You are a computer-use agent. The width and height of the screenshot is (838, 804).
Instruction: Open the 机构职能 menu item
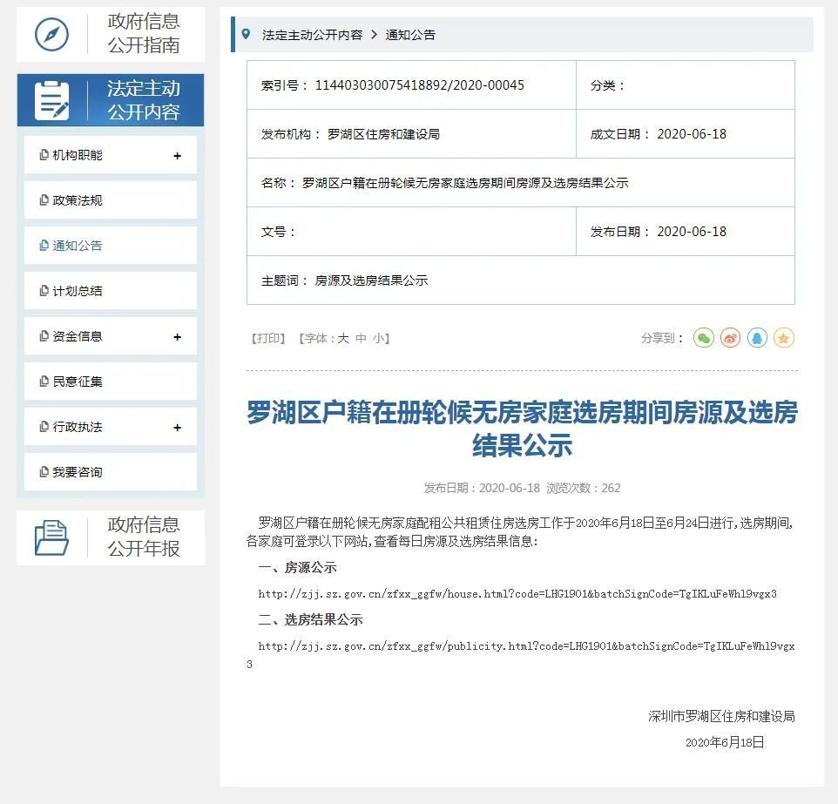tap(111, 155)
